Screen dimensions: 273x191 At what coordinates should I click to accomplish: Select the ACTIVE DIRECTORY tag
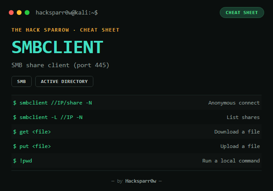pos(64,81)
